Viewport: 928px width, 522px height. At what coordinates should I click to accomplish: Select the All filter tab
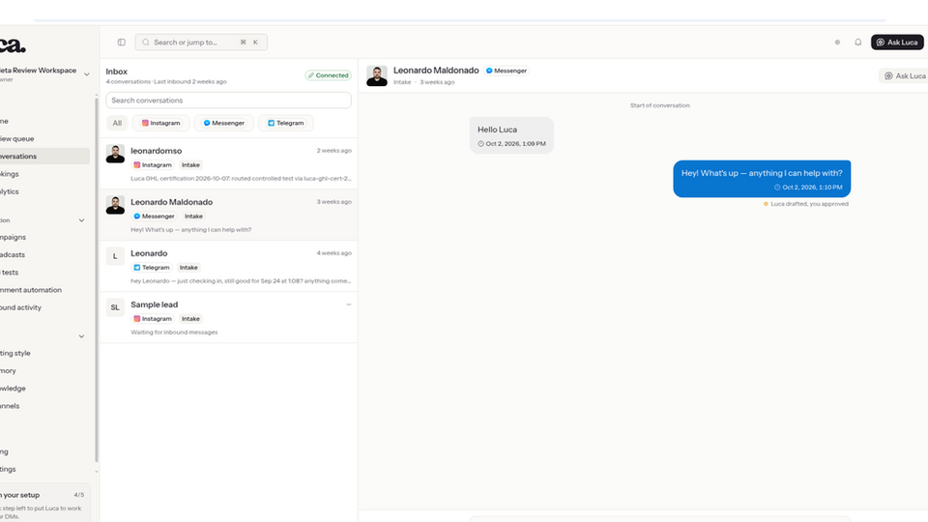(117, 123)
